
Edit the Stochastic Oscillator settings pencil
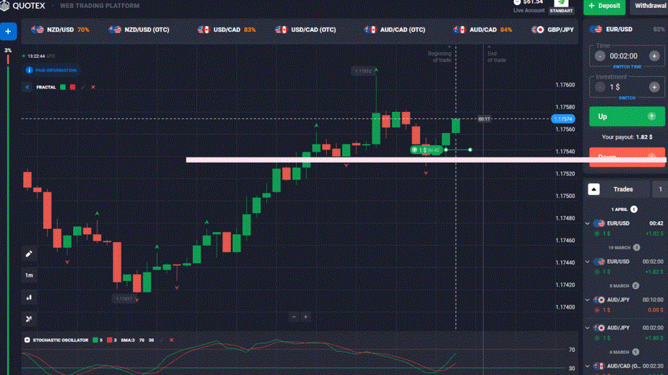(162, 340)
